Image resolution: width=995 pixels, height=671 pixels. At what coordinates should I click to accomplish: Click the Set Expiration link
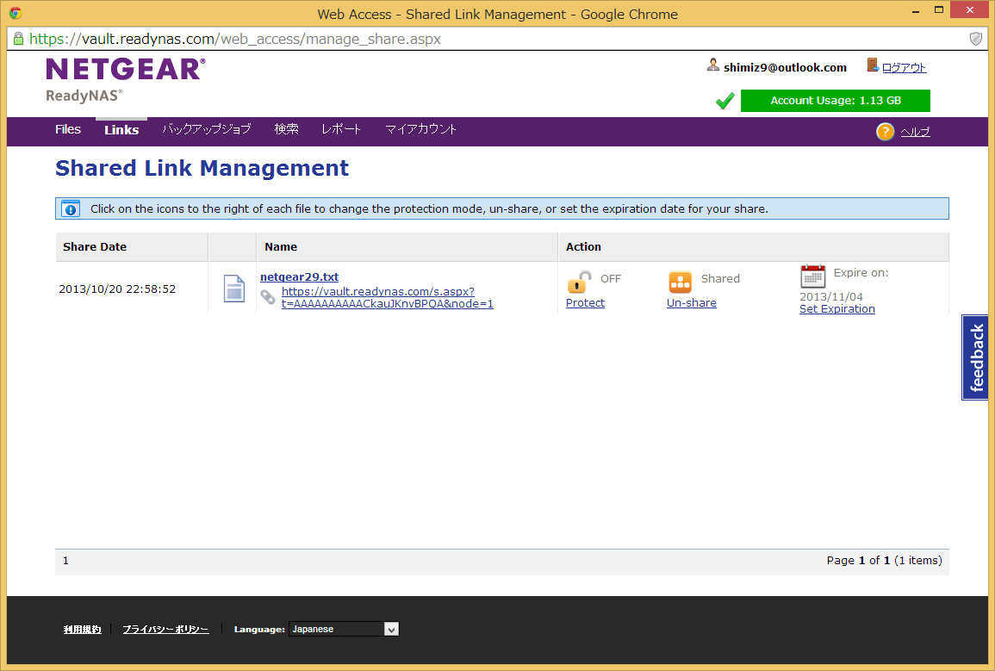click(836, 309)
